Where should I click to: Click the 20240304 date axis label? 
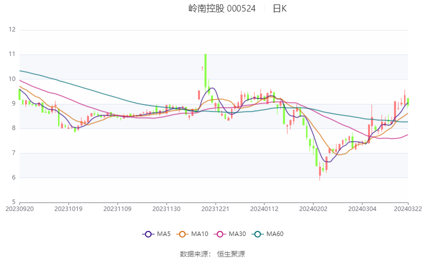362,209
